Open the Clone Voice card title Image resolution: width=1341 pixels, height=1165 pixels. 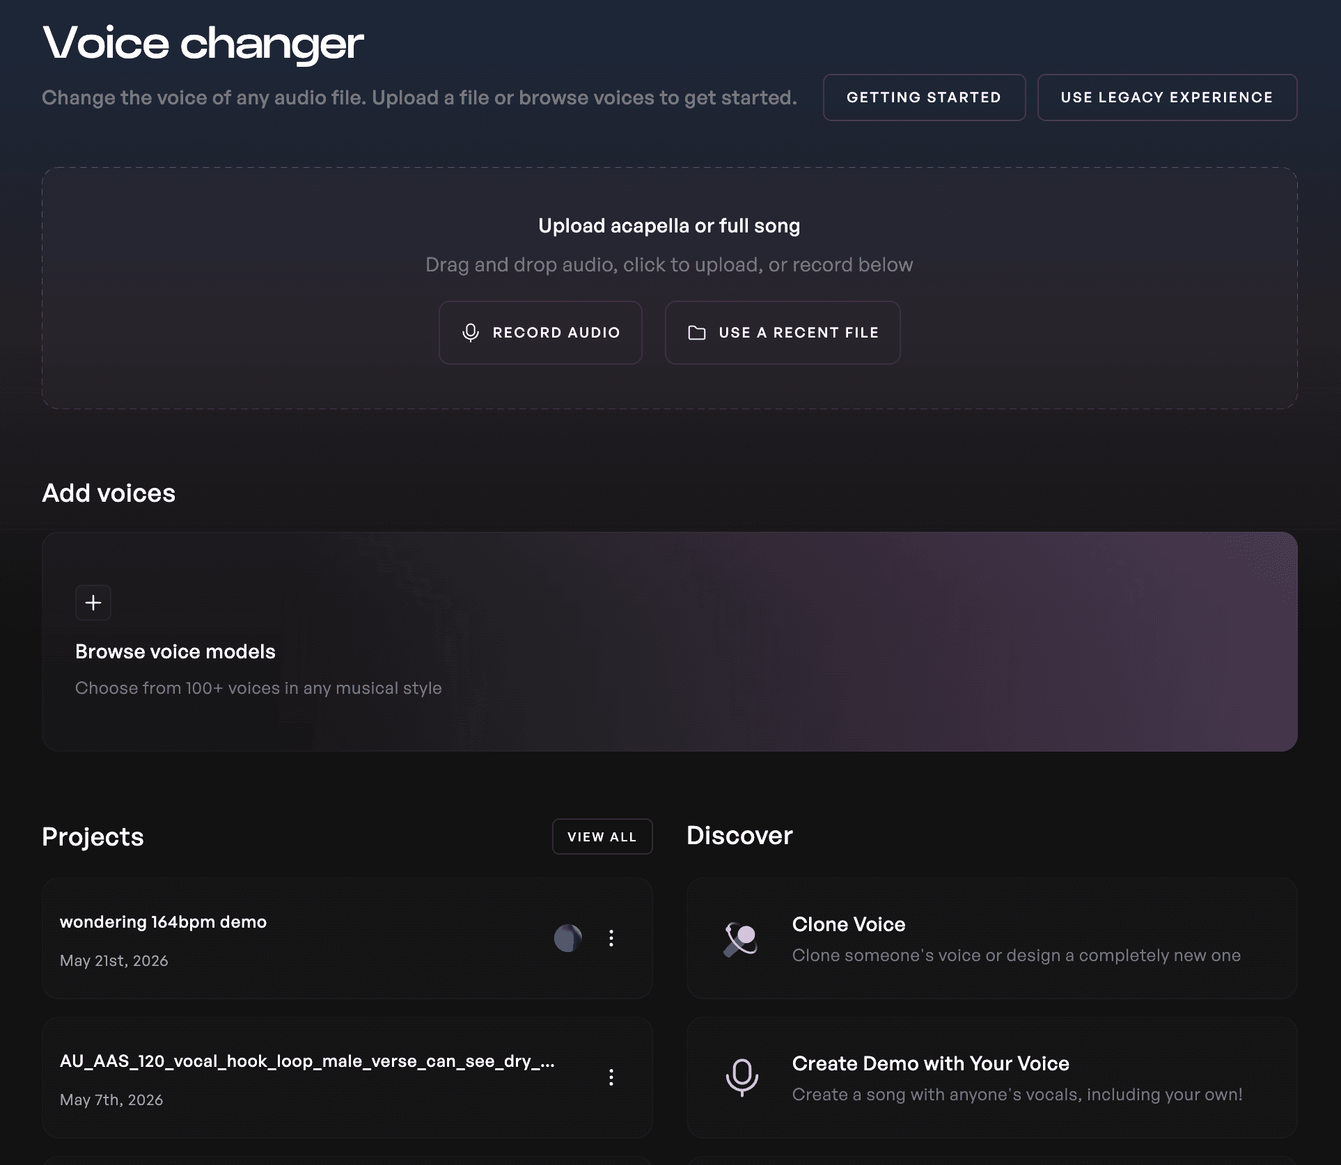[849, 924]
